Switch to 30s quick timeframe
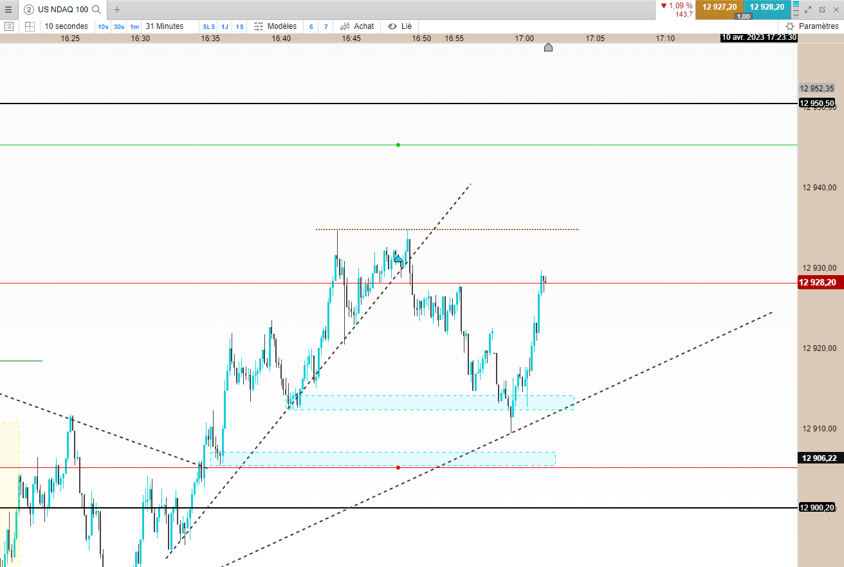 tap(119, 26)
